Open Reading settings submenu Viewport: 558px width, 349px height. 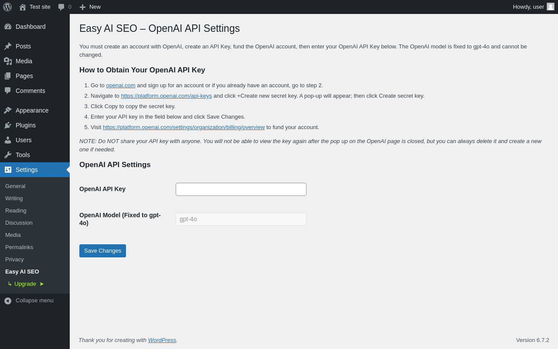coord(16,210)
